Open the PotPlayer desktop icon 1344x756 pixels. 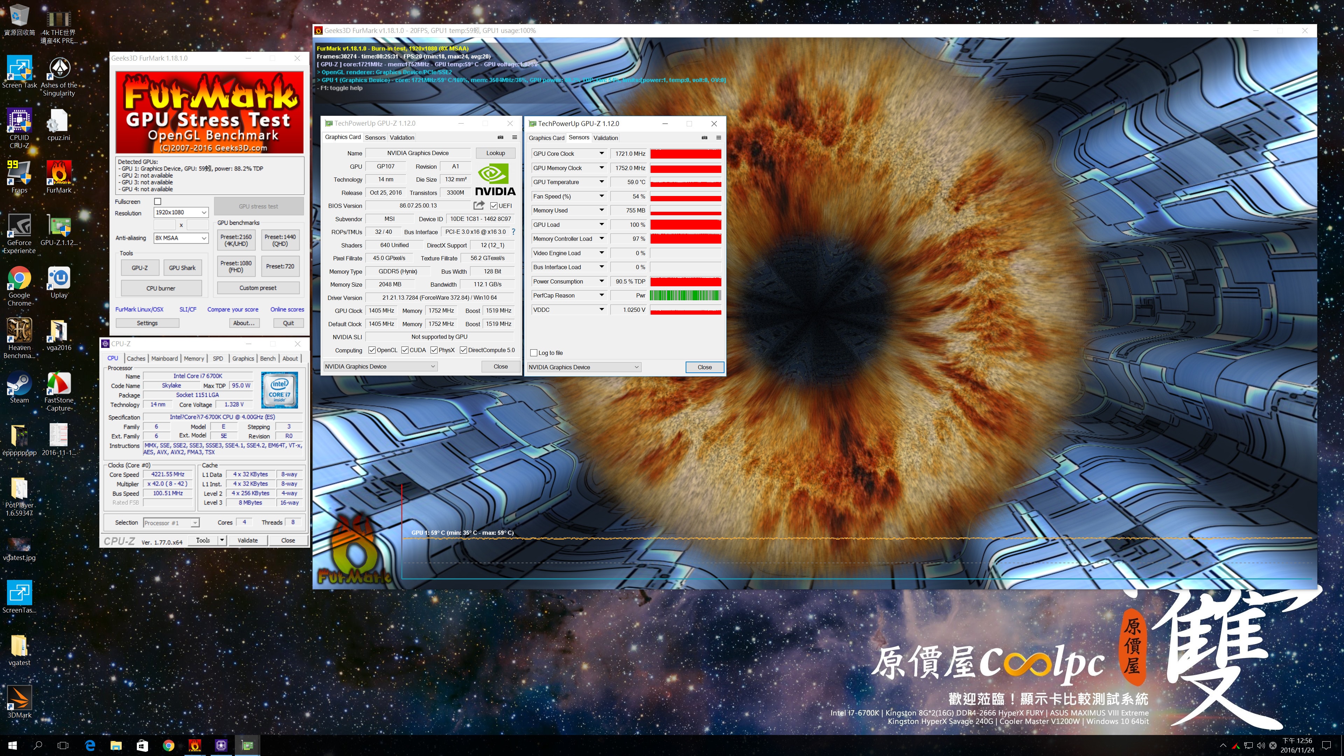coord(19,497)
